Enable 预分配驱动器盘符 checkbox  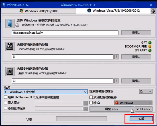point(91,97)
